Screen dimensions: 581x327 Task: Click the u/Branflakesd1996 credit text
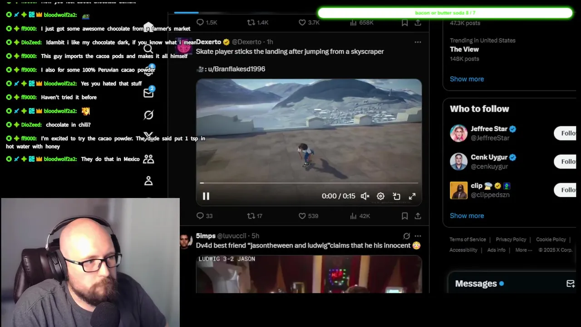pyautogui.click(x=236, y=69)
